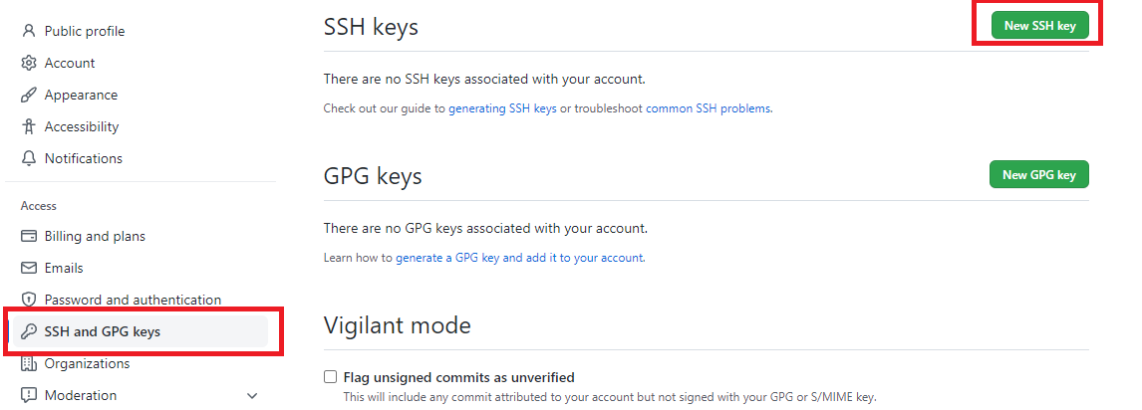The height and width of the screenshot is (410, 1142).
Task: Click the Notifications bell icon
Action: click(x=29, y=158)
